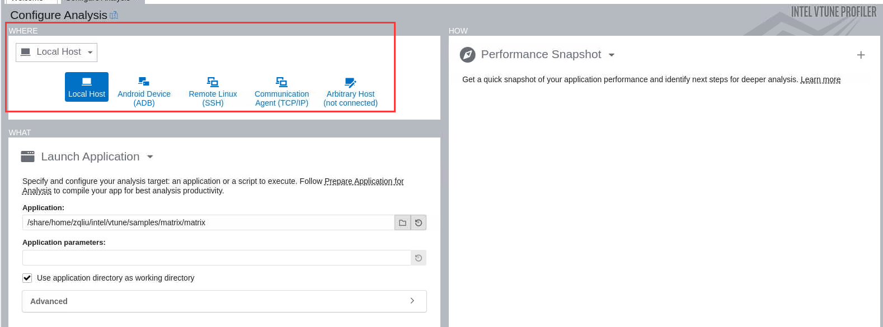Open the Local Host target dropdown
Screen dimensions: 883x327
coord(57,52)
